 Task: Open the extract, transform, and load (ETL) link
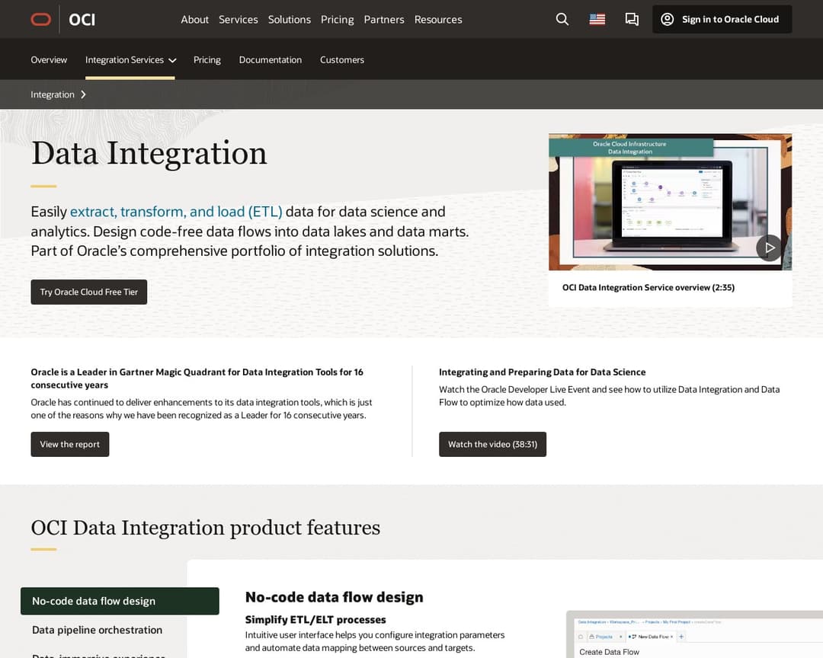(x=177, y=212)
